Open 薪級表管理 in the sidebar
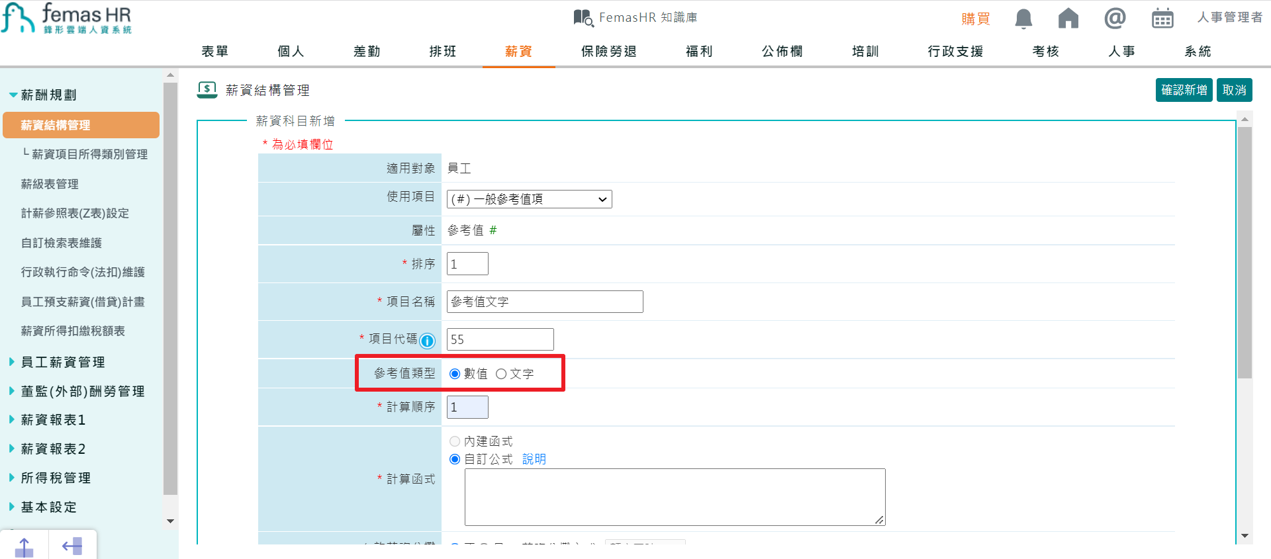The width and height of the screenshot is (1271, 559). [x=50, y=184]
